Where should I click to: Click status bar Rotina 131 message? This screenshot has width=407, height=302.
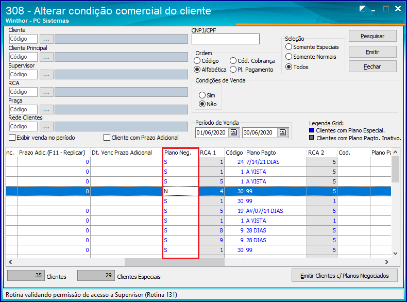(x=91, y=295)
